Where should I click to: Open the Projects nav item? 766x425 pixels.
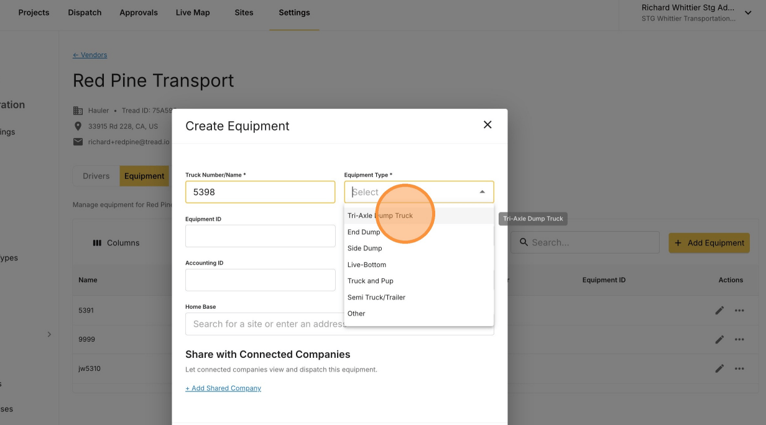[34, 12]
